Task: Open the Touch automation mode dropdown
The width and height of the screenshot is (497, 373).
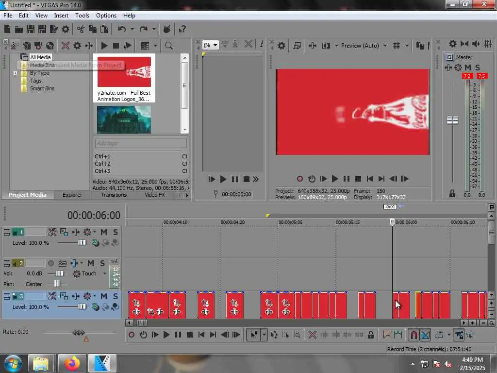Action: tap(104, 273)
